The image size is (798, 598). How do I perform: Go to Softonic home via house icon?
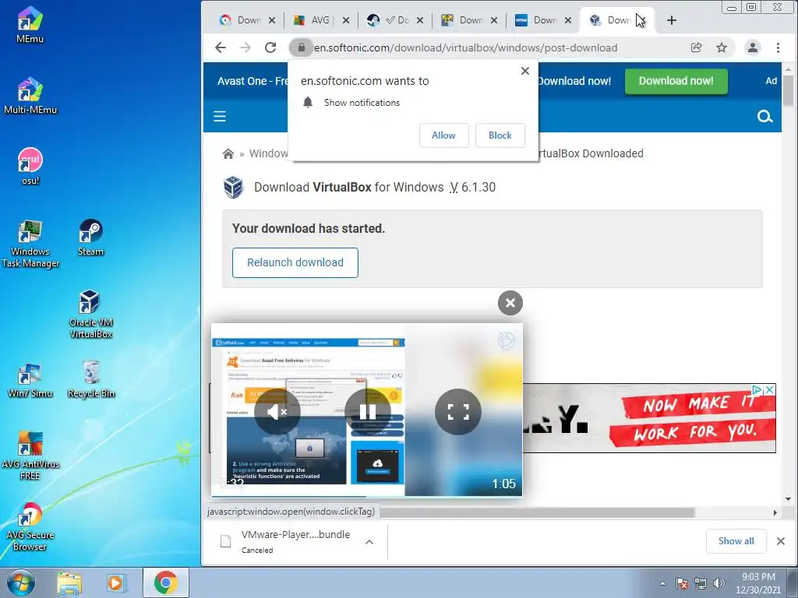228,153
